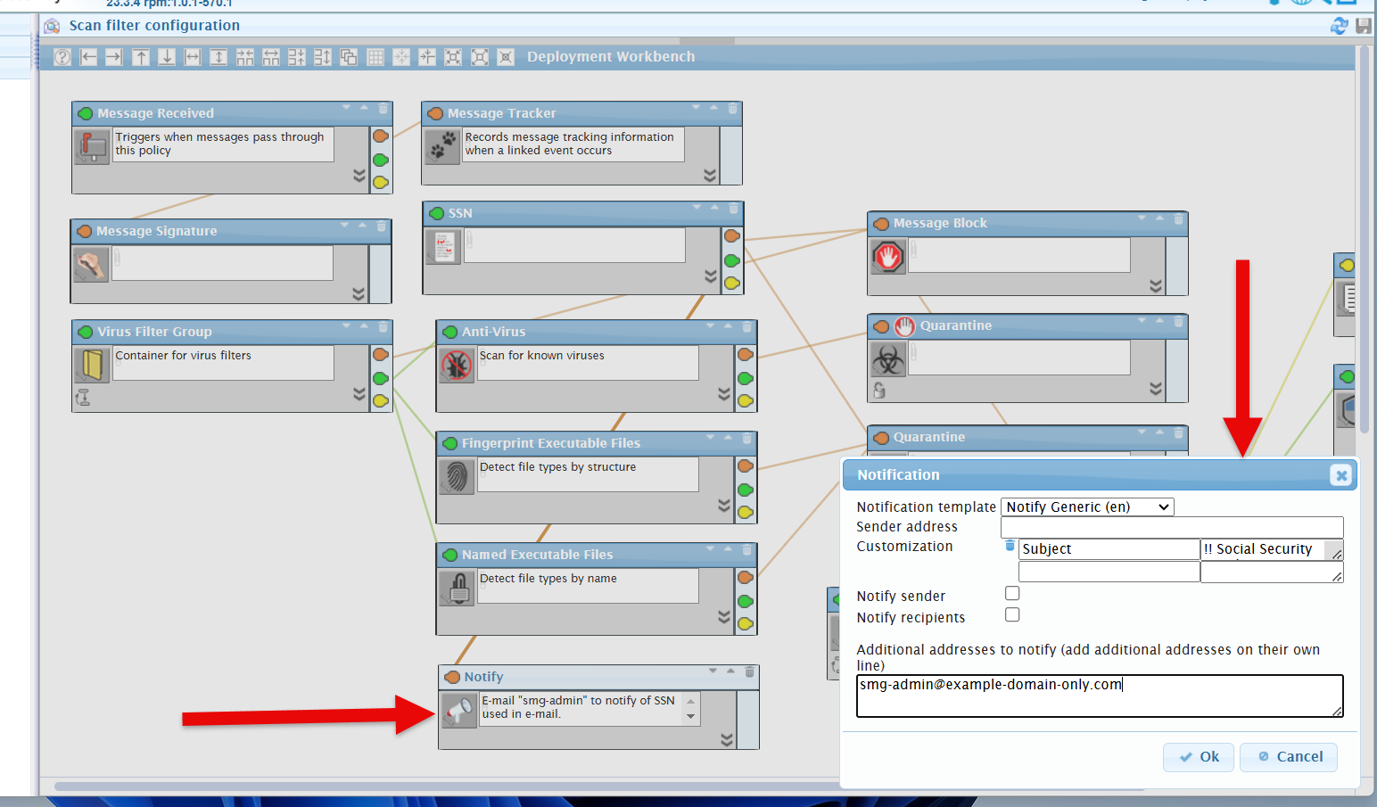
Task: Close the Notification dialog with X
Action: pyautogui.click(x=1341, y=475)
